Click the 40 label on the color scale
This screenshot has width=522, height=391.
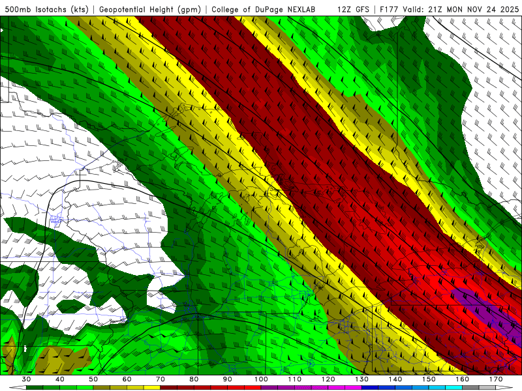(x=60, y=379)
